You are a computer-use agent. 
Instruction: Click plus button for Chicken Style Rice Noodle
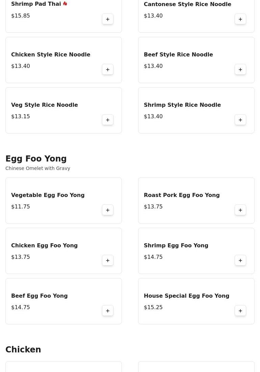pos(108,70)
